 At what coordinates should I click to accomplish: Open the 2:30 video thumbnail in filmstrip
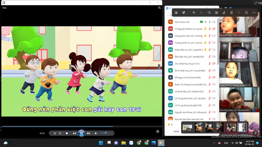[x=187, y=128]
